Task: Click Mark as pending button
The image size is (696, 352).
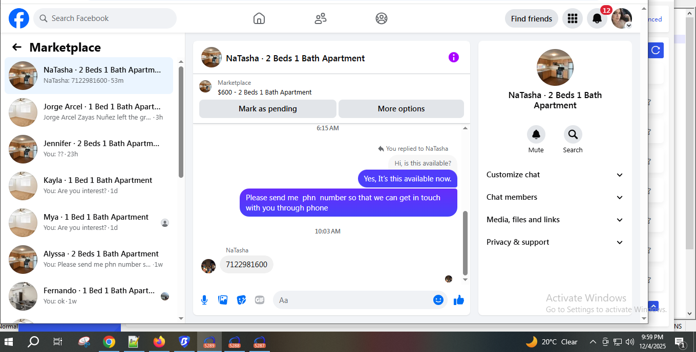Action: [x=268, y=109]
